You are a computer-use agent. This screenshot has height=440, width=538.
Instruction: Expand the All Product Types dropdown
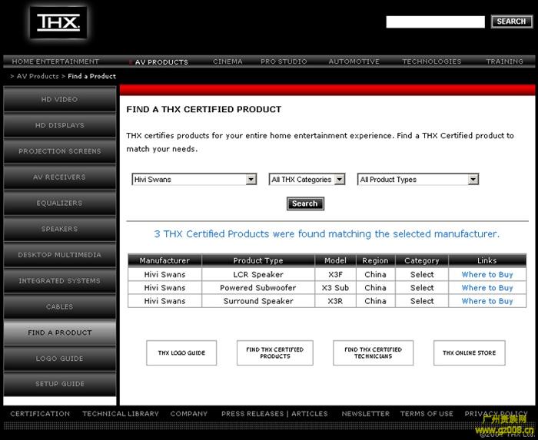pos(418,179)
